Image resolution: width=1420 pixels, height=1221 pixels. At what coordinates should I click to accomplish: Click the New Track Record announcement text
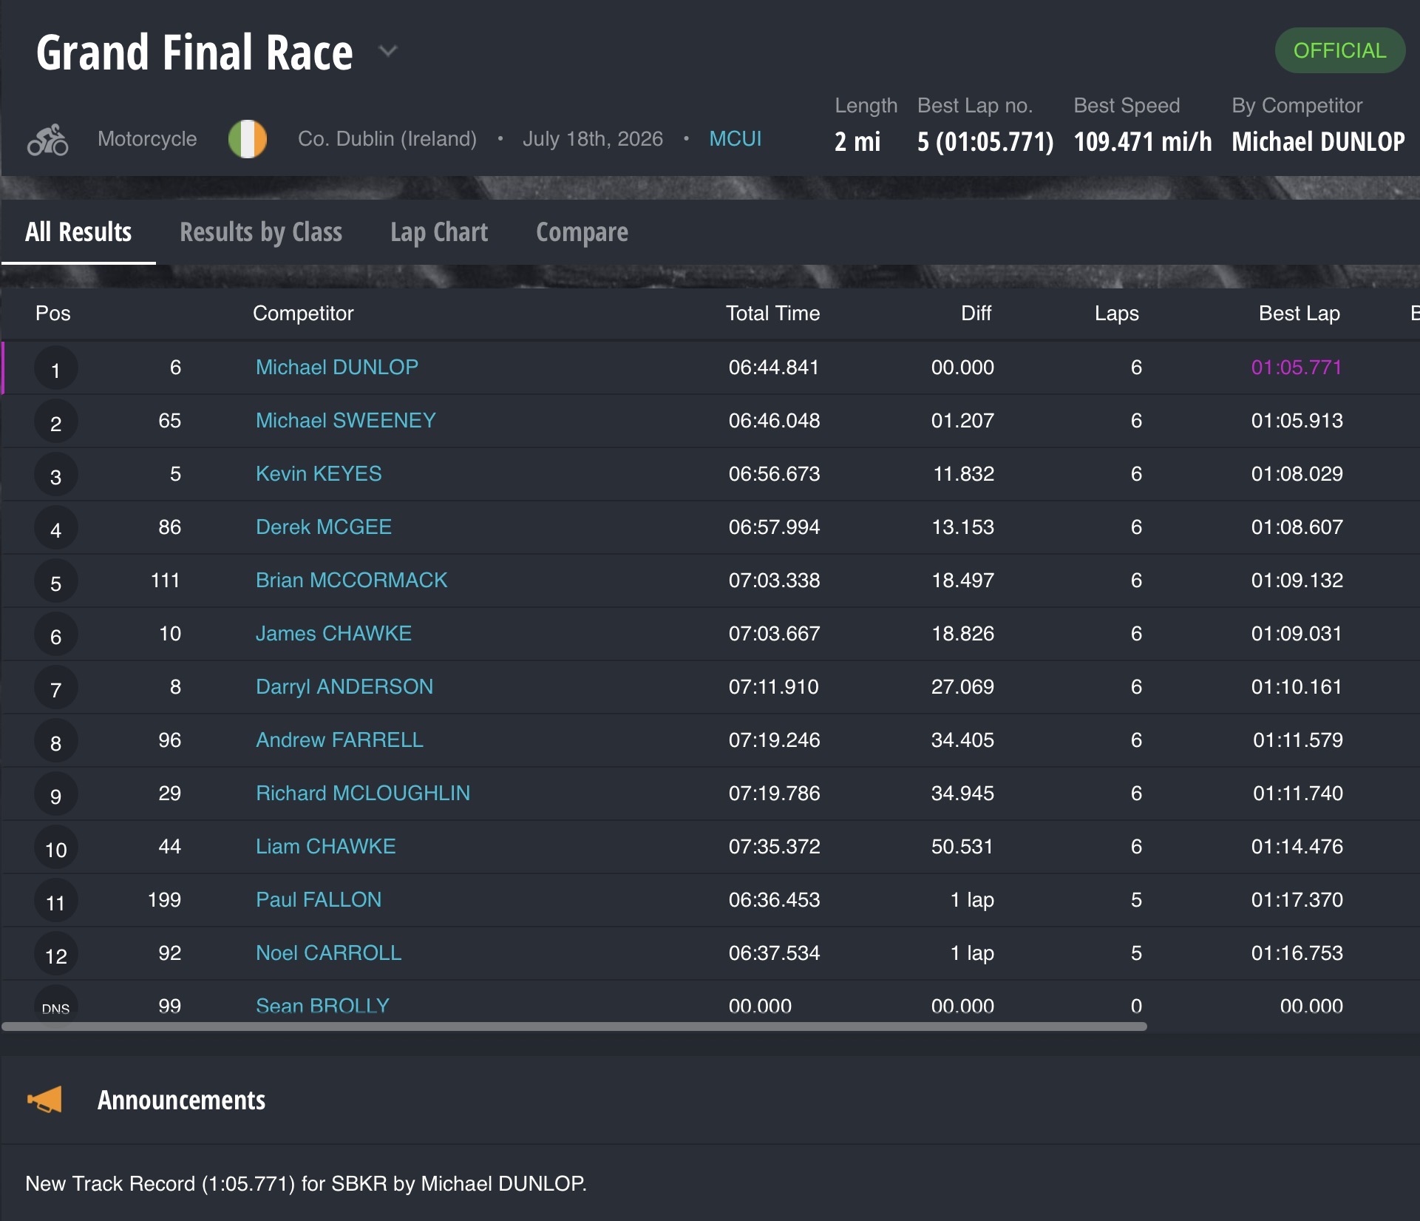tap(306, 1183)
